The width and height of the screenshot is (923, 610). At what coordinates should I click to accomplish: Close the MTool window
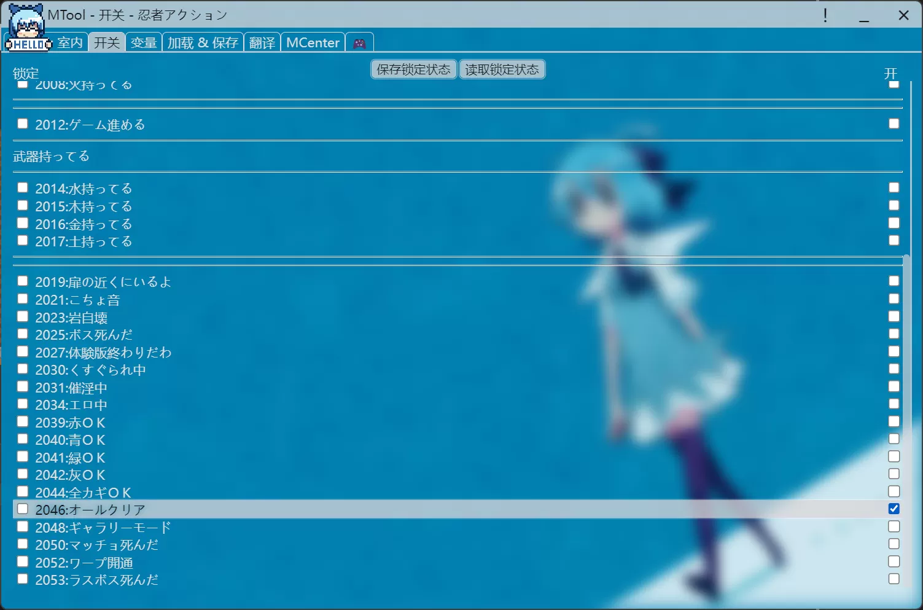(903, 15)
